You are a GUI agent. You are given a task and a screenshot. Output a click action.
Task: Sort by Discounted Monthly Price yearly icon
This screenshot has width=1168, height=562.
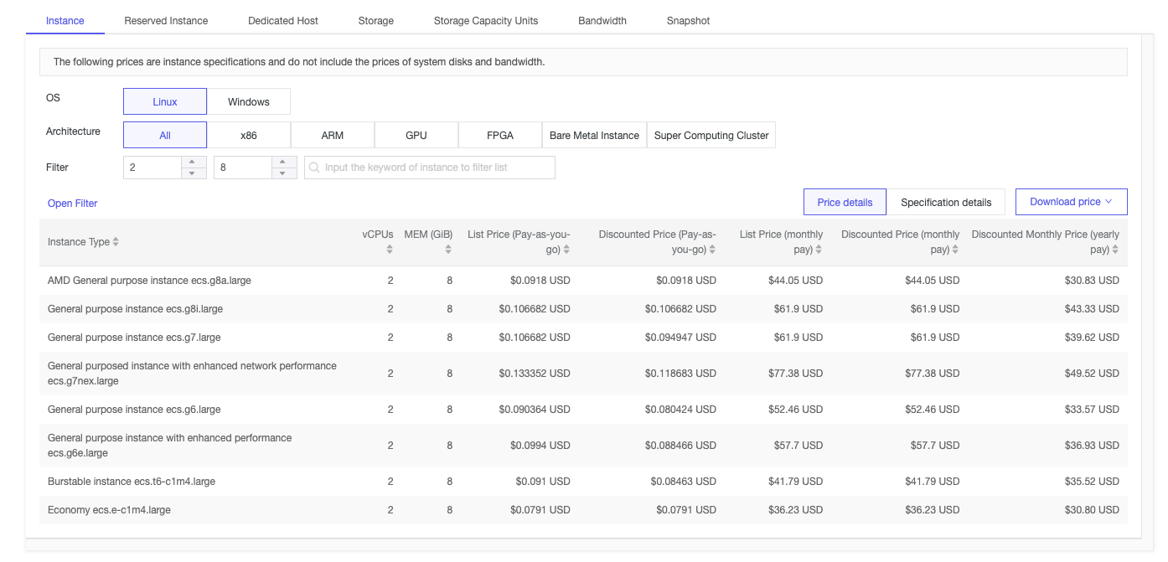1114,250
